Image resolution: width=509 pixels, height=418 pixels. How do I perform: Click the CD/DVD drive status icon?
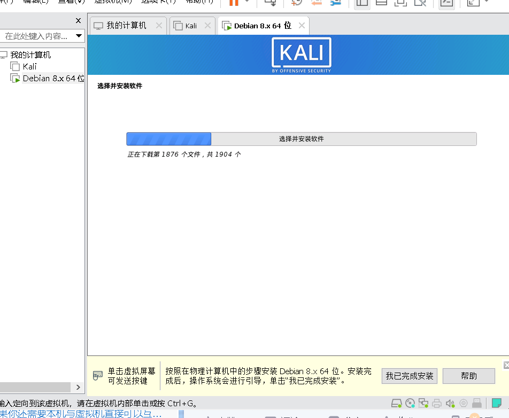point(410,404)
